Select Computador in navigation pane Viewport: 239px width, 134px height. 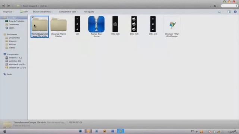(x=11, y=54)
